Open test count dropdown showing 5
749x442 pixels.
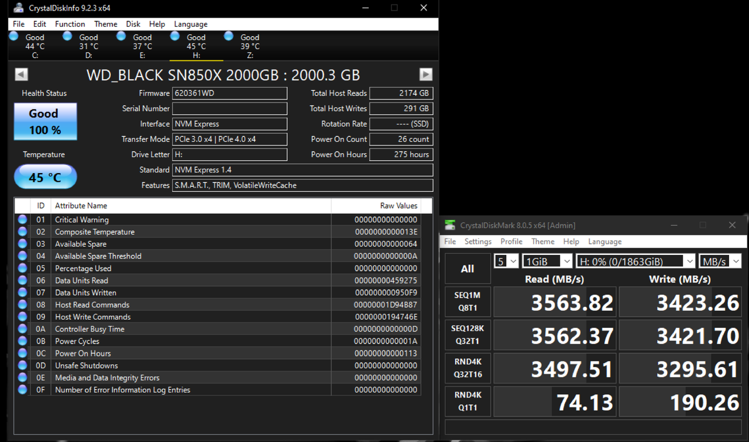click(x=506, y=261)
